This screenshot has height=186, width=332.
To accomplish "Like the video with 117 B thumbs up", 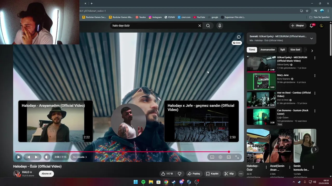I will click(167, 174).
